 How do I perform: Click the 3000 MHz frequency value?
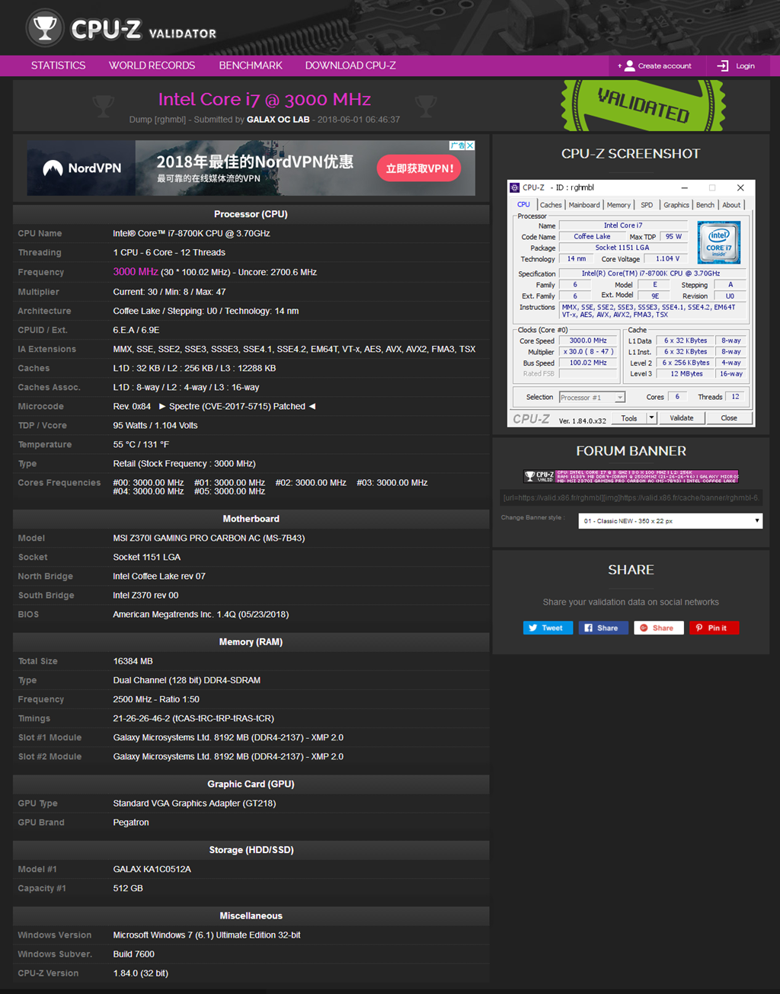[136, 272]
